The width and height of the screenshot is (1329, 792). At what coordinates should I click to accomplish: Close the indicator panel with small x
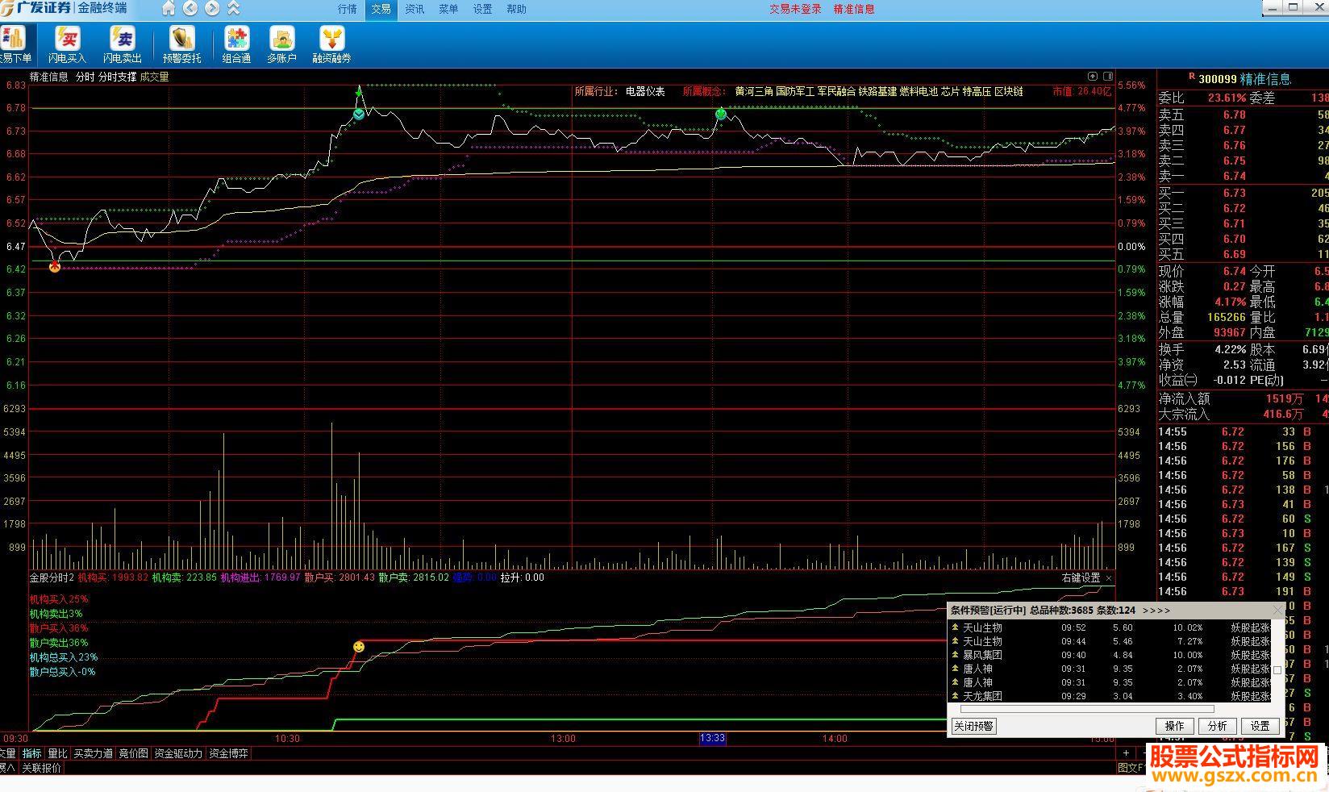click(x=1109, y=578)
